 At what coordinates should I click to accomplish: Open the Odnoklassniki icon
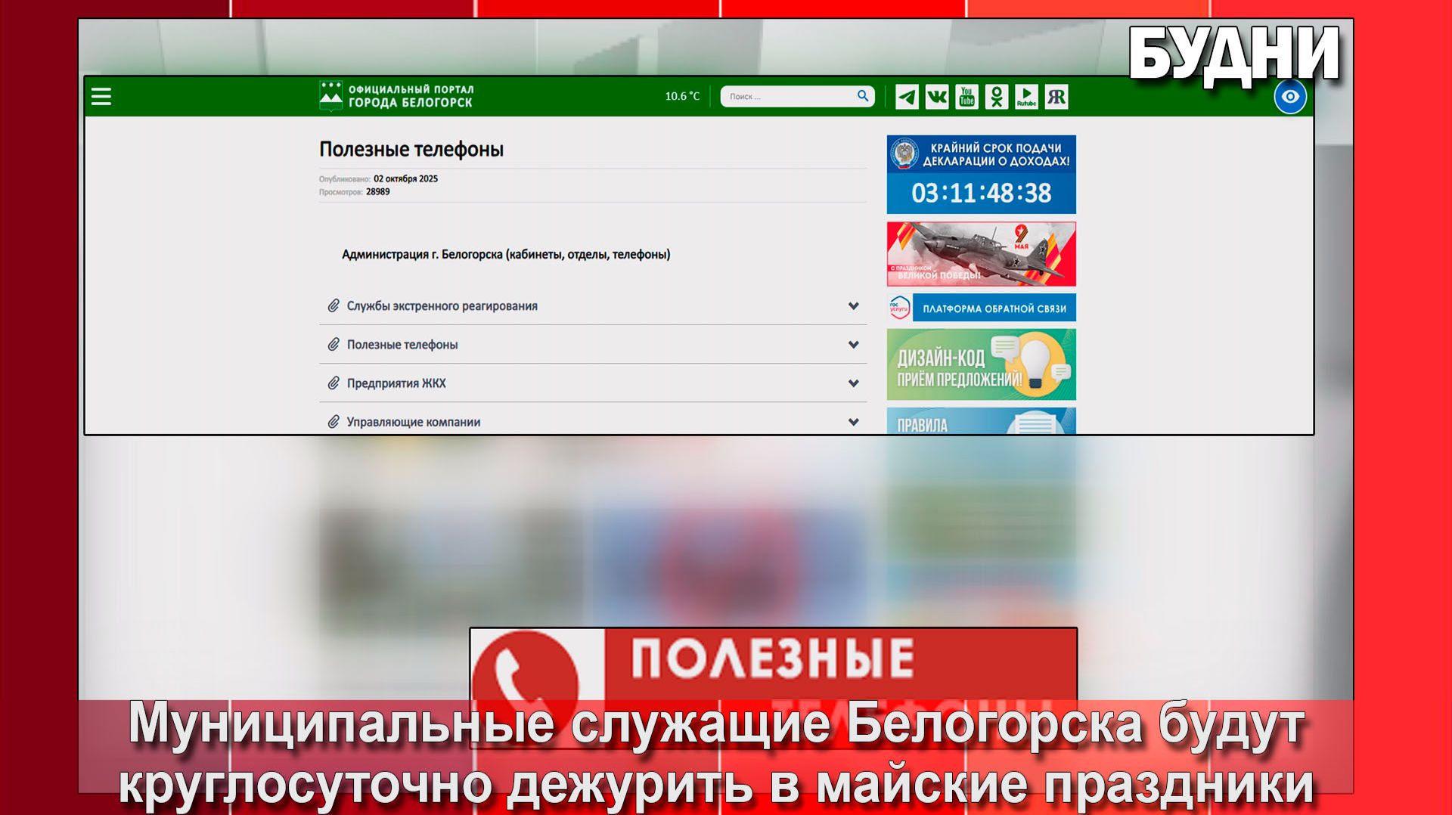[997, 96]
